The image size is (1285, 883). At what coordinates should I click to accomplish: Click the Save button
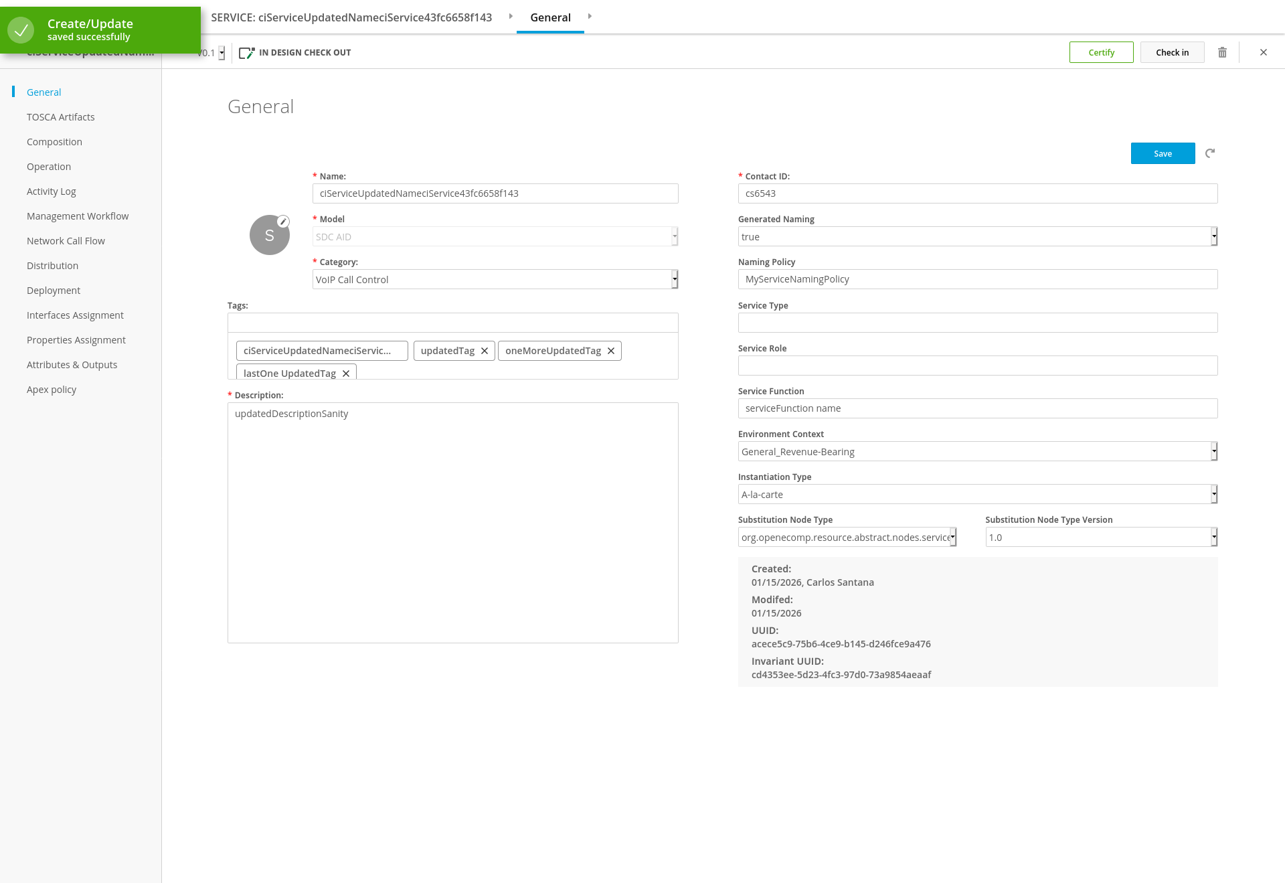[x=1163, y=153]
